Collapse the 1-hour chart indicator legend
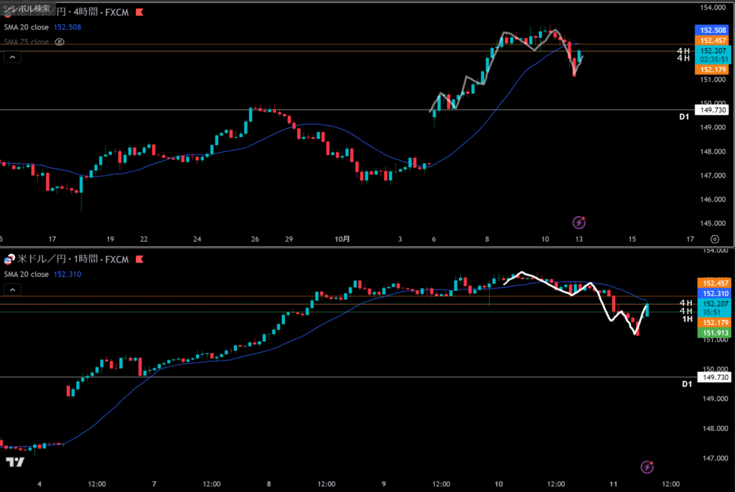Screen dimensions: 735x492 click(x=11, y=289)
